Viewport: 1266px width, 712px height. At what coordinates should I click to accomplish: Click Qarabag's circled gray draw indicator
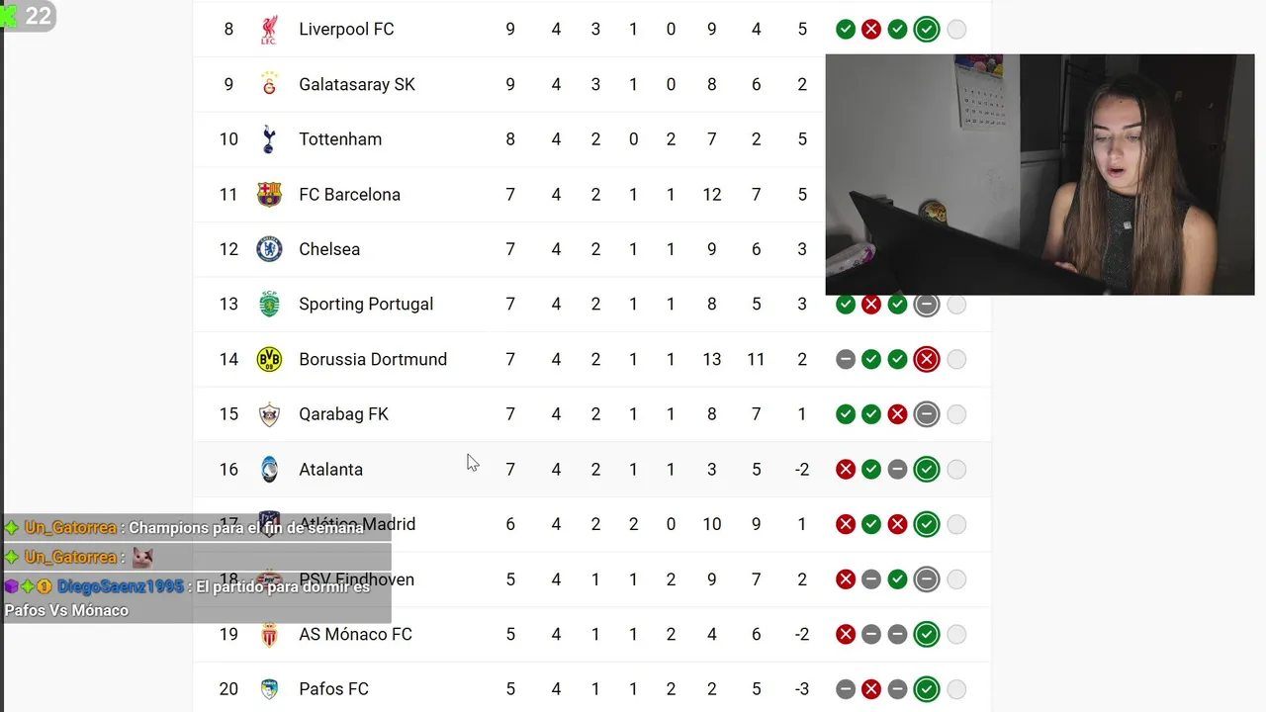[927, 414]
